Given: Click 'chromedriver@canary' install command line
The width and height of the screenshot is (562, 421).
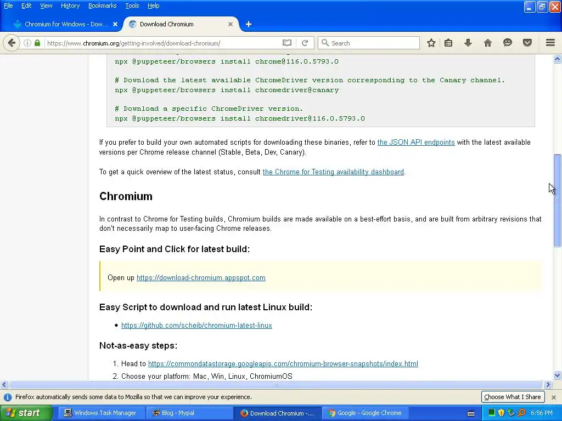Looking at the screenshot, I should click(227, 90).
